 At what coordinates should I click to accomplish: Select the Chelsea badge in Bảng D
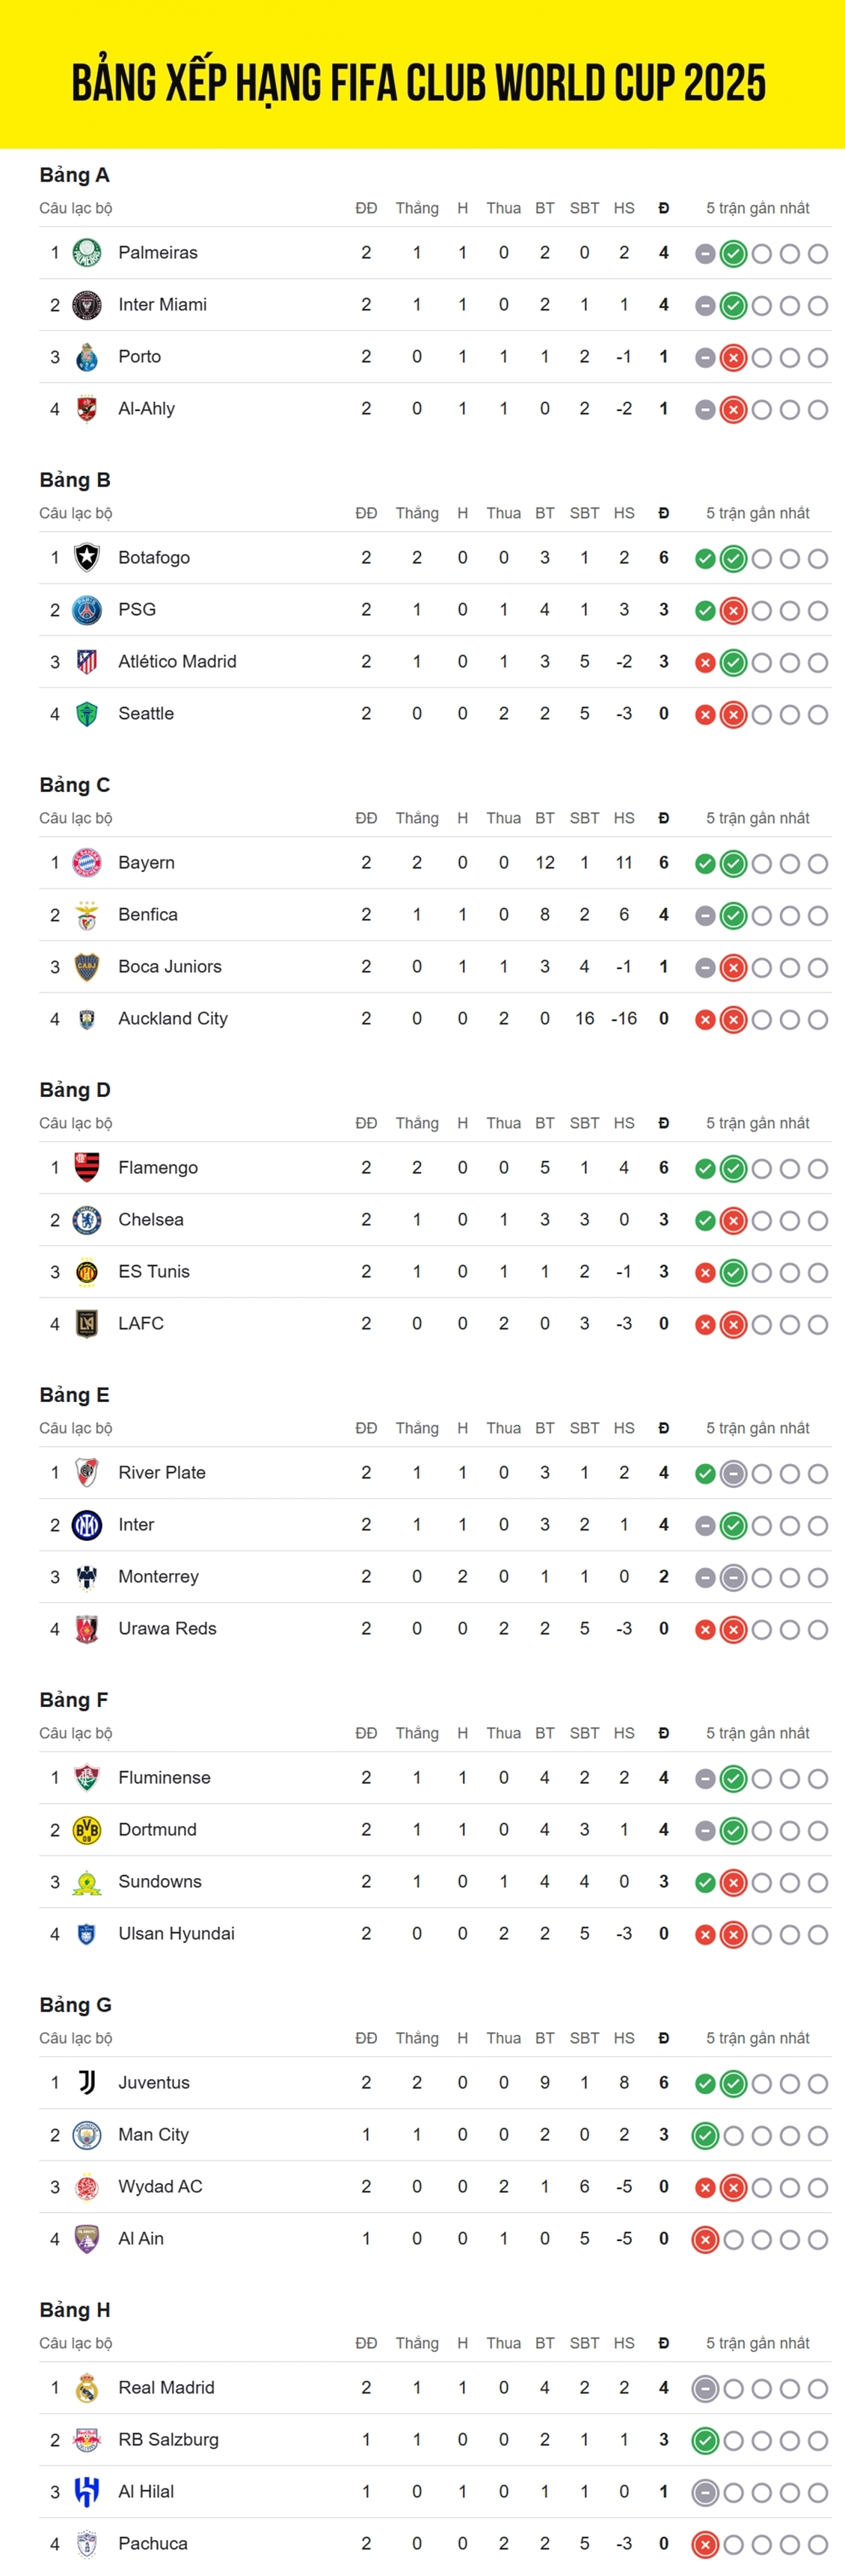tap(87, 1220)
